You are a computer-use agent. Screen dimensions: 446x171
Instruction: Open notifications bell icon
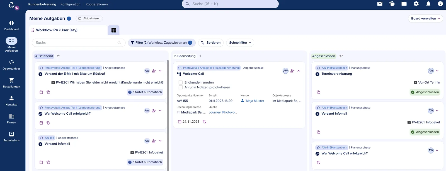pos(428,4)
